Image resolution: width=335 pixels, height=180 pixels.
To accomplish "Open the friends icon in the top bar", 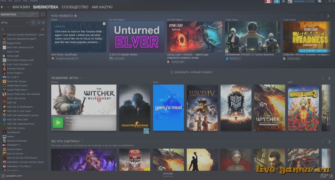I will click(x=268, y=2).
